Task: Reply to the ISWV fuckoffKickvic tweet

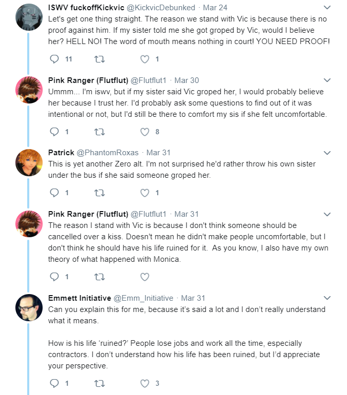Action: pyautogui.click(x=54, y=59)
